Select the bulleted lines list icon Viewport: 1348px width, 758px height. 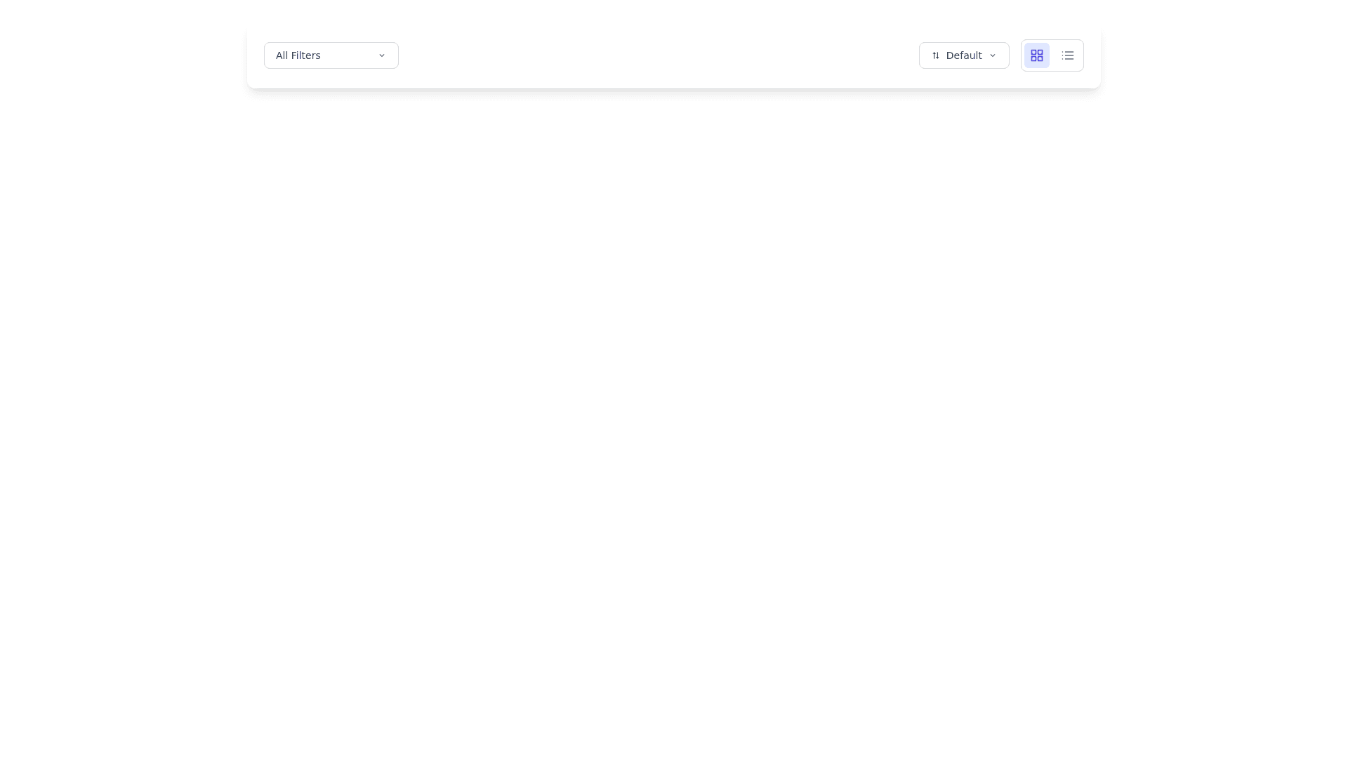[x=1067, y=55]
